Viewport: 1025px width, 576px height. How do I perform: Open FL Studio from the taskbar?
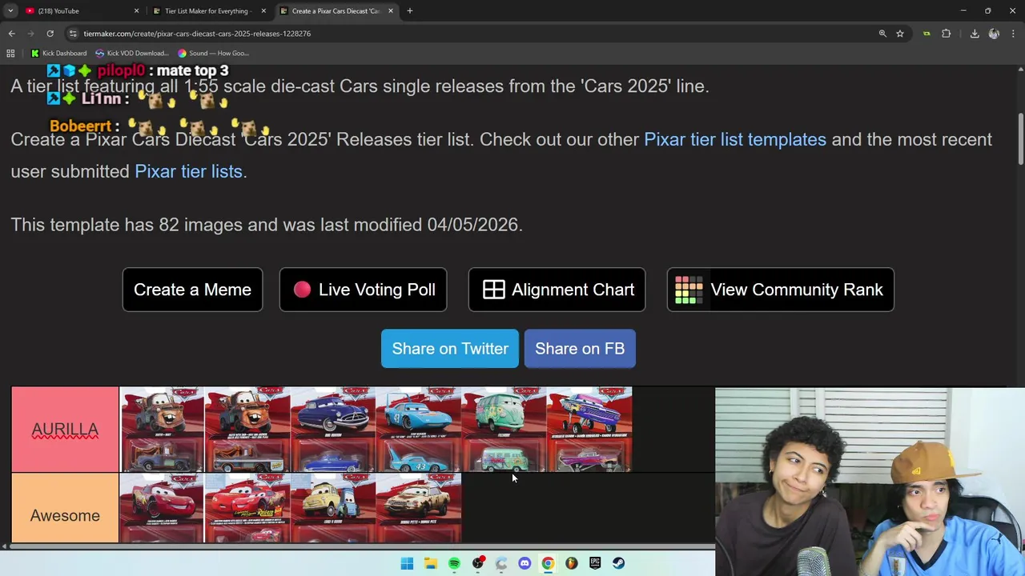(572, 563)
